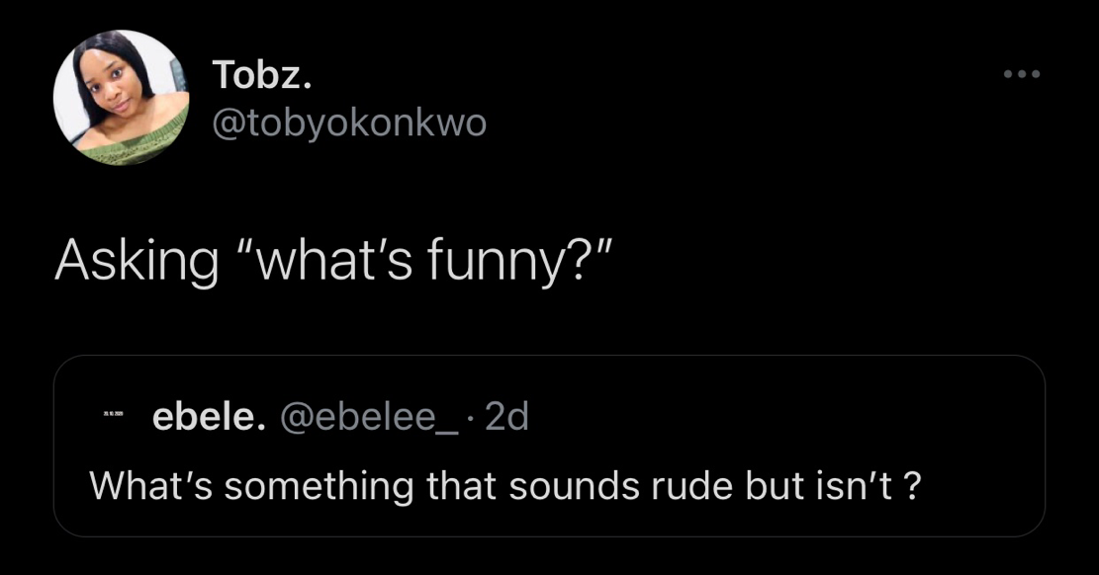Open the @tobyokonkwo handle link
This screenshot has width=1099, height=575.
tap(349, 123)
